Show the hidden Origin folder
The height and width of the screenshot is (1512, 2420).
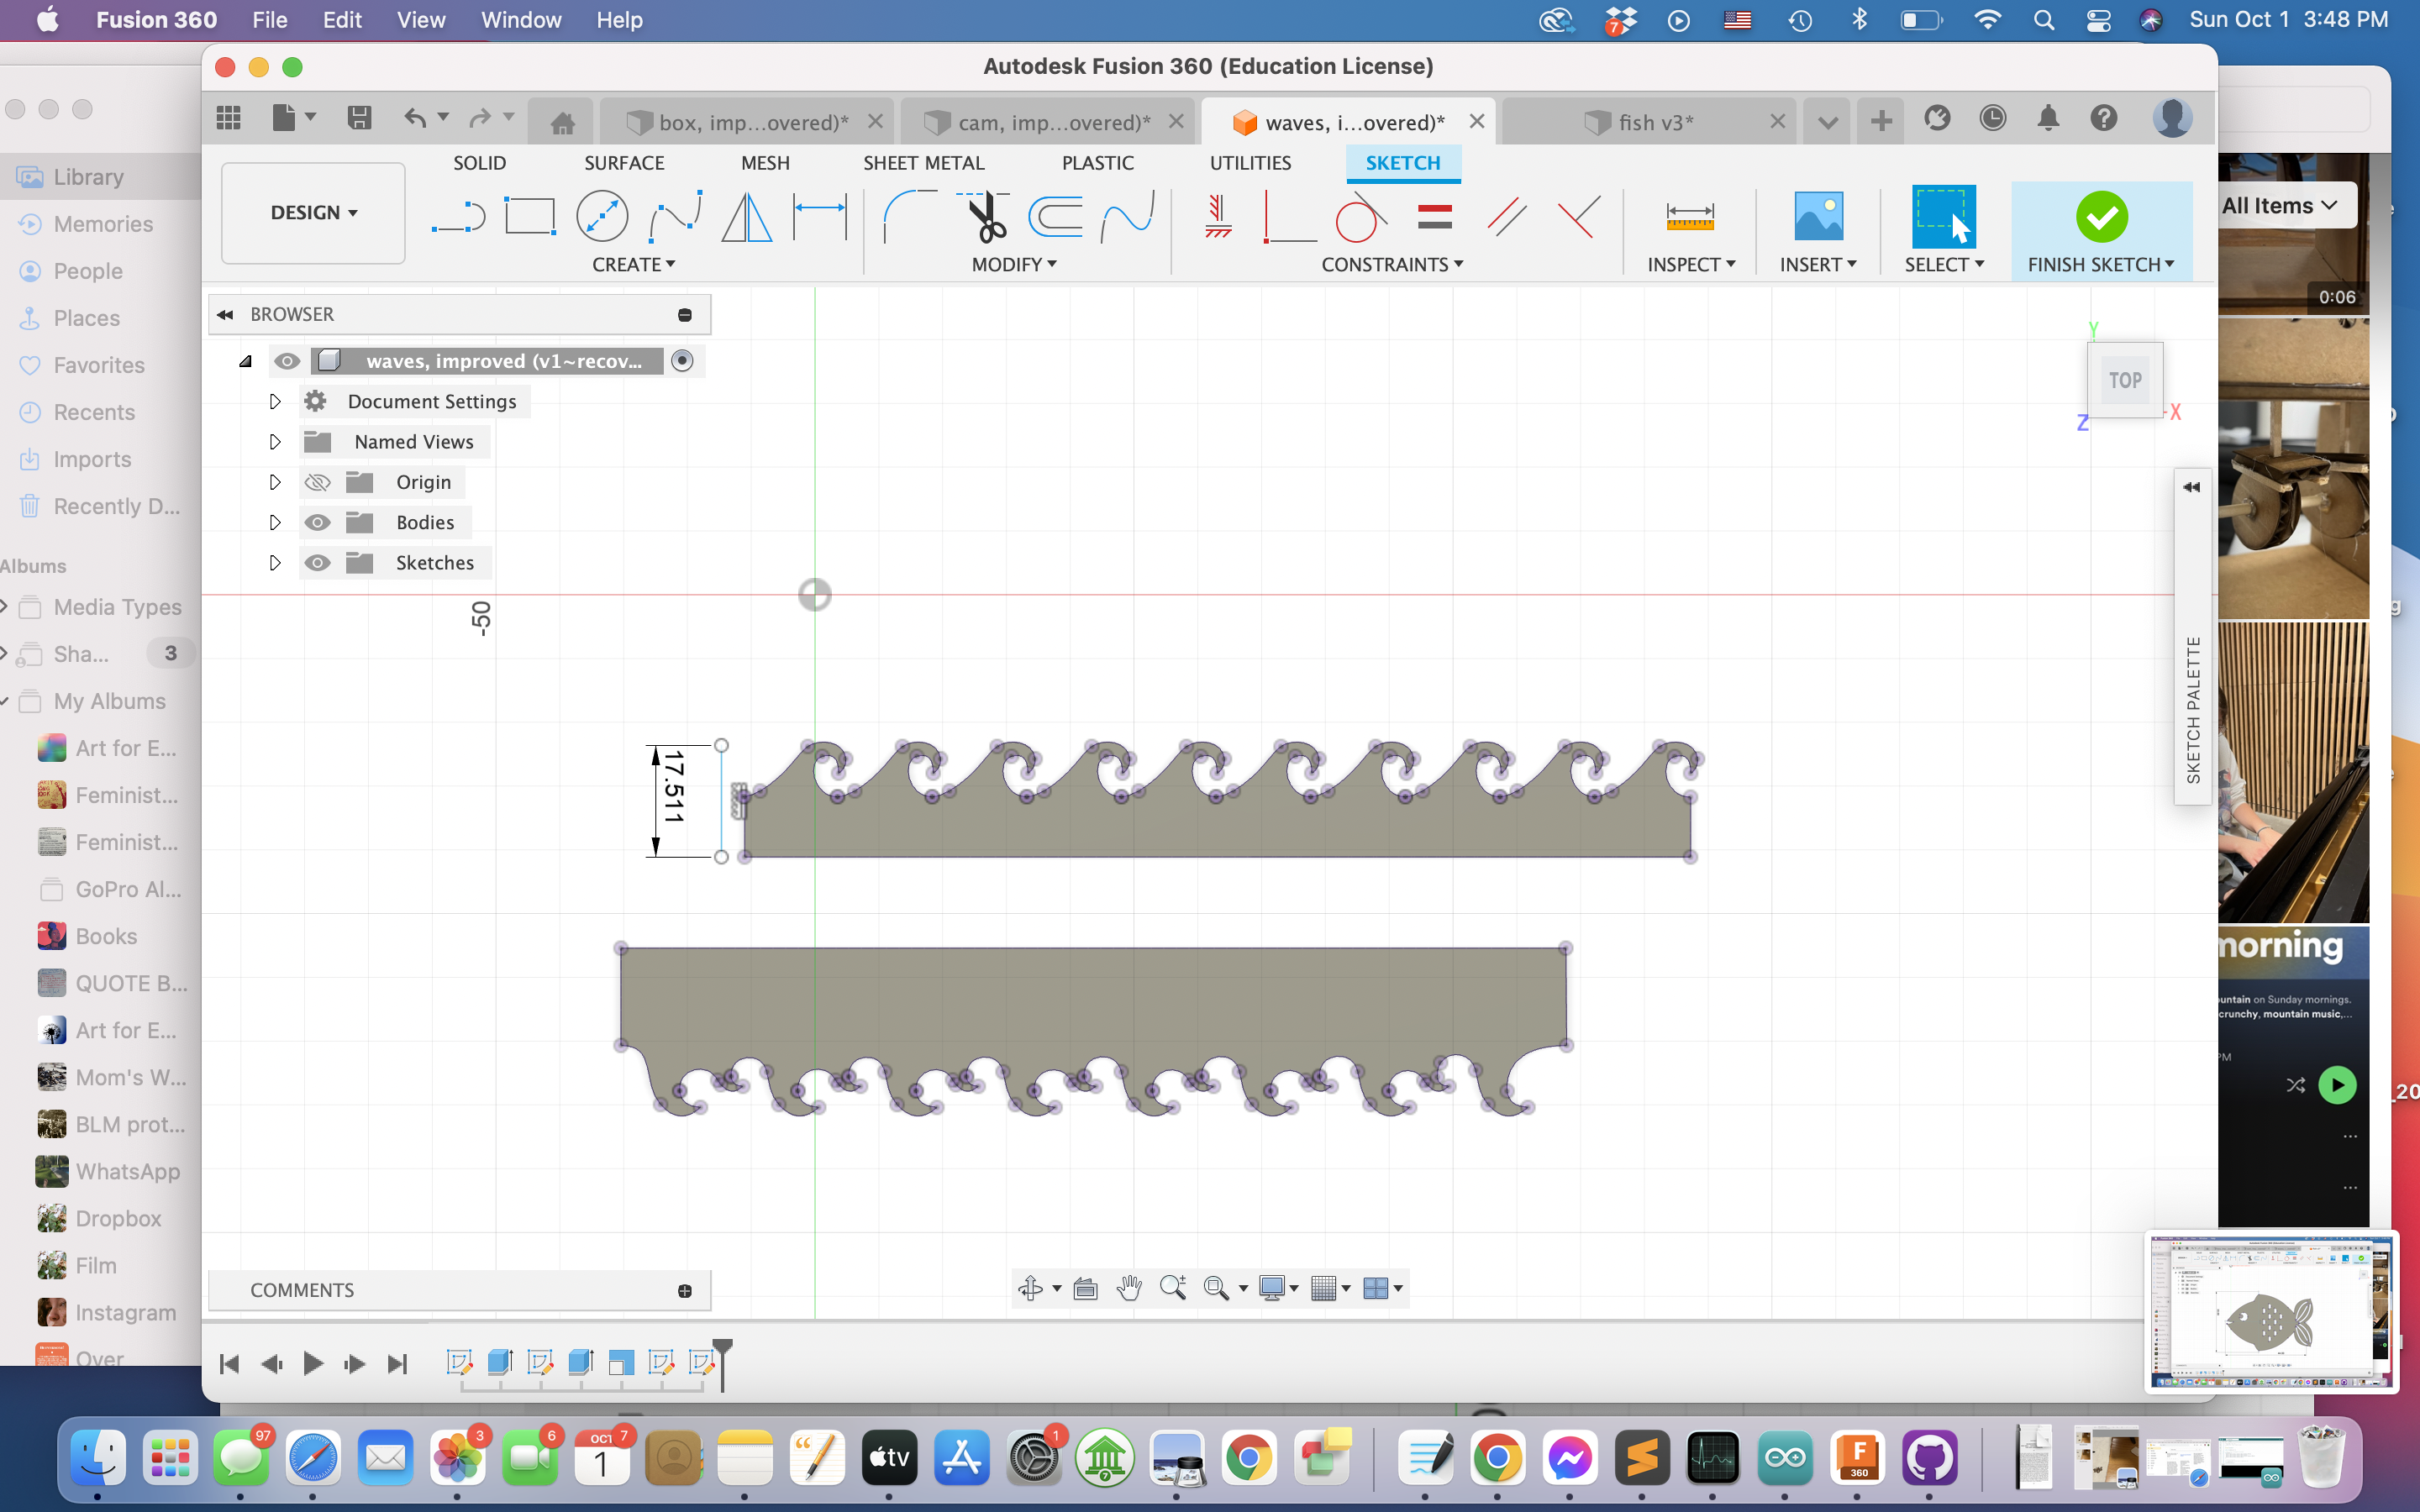point(317,482)
